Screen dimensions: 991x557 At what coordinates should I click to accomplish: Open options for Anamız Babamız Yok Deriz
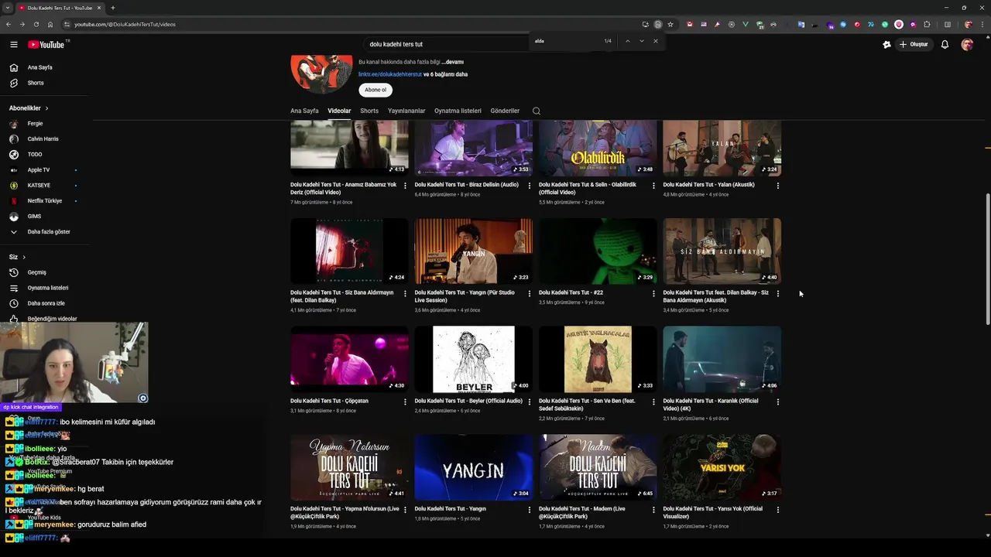point(405,186)
